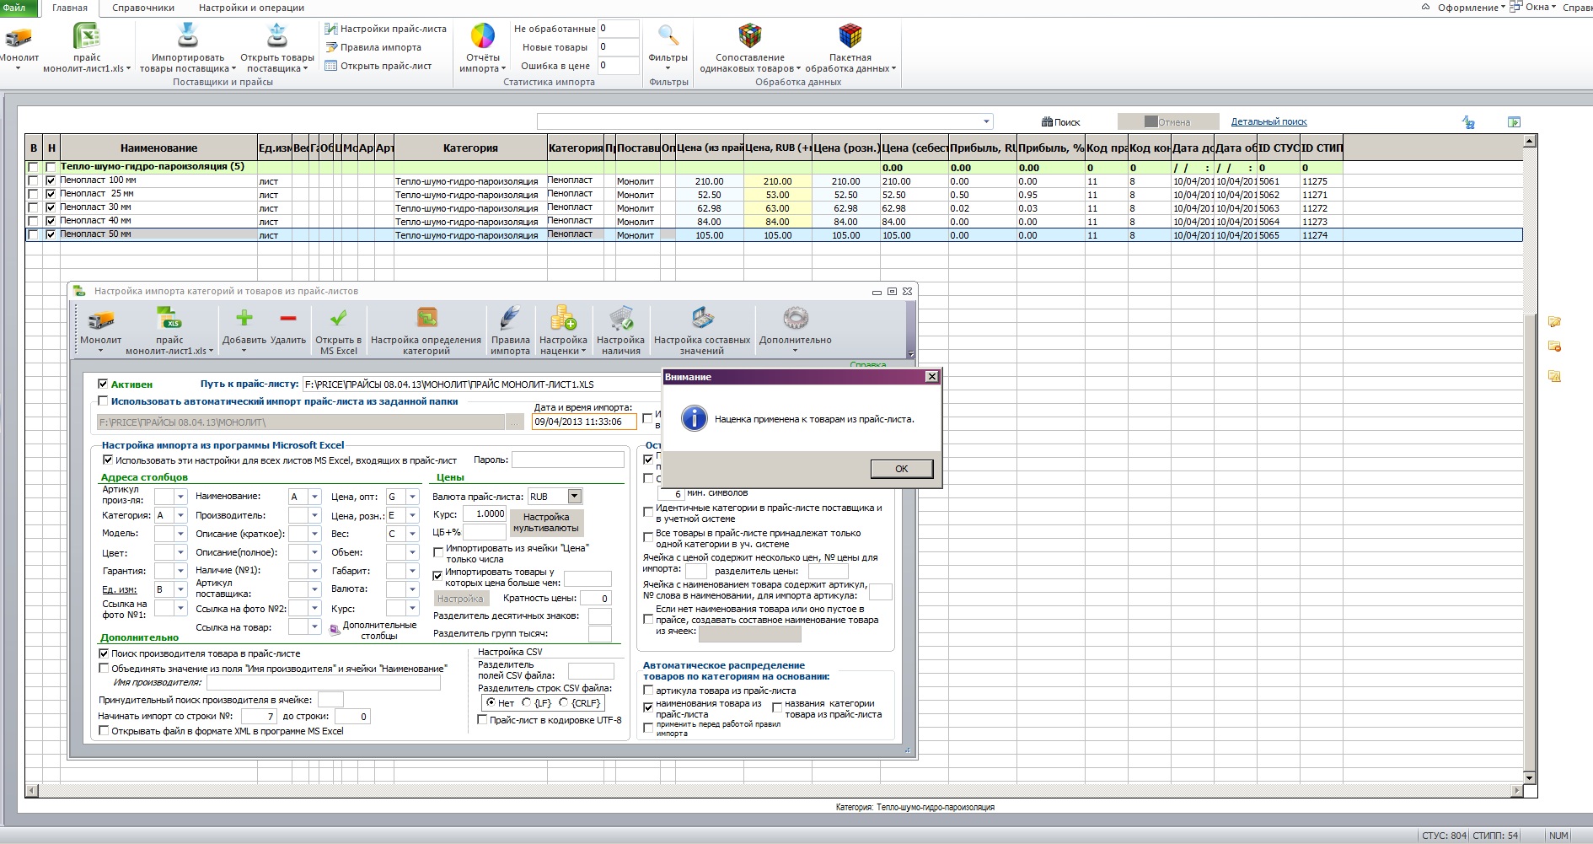Expand the search combo box above the grid
1593x844 pixels.
click(x=986, y=121)
